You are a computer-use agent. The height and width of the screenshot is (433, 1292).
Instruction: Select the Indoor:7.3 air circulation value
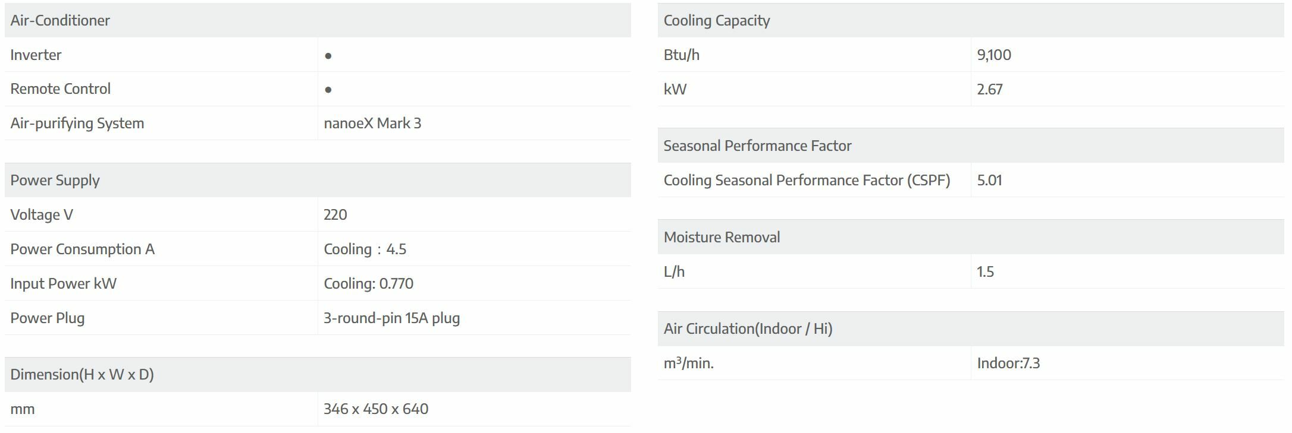click(x=1008, y=364)
